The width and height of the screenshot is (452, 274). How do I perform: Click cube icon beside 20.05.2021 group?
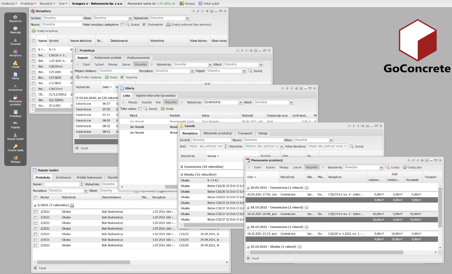(x=307, y=188)
